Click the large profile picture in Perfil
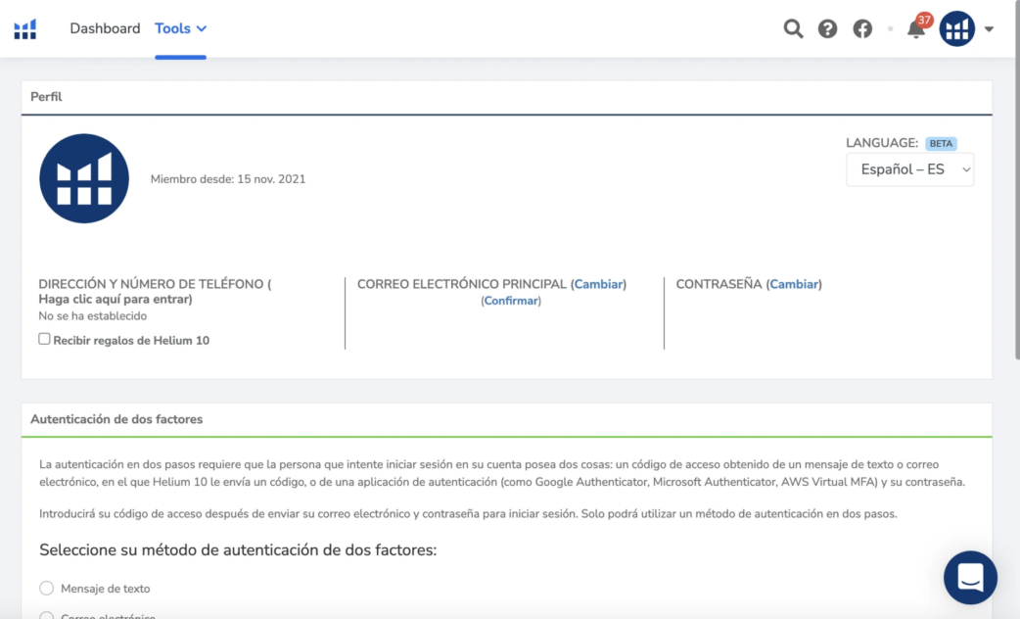Viewport: 1020px width, 619px height. pyautogui.click(x=84, y=178)
